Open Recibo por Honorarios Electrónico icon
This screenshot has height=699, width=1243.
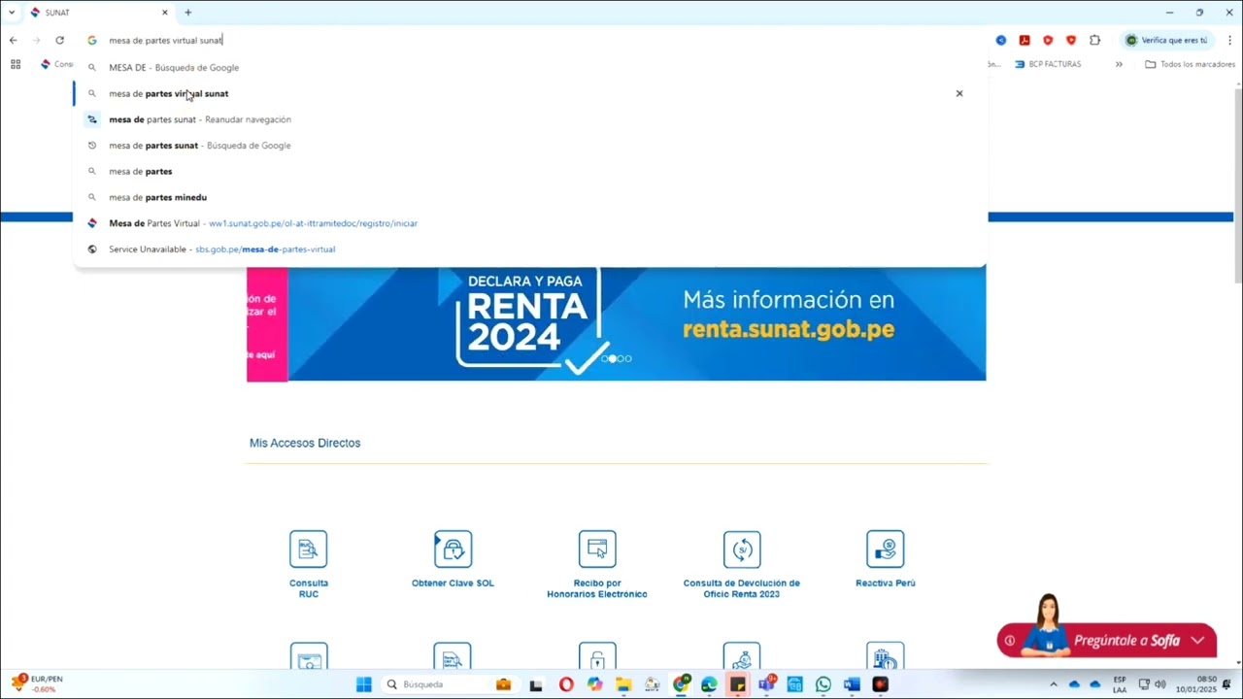click(597, 549)
